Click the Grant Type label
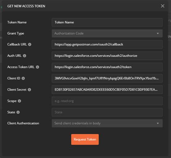The height and width of the screenshot is (158, 171). pos(16,34)
